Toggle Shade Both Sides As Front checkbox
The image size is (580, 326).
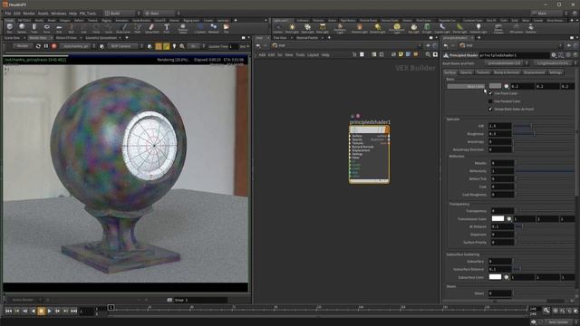coord(490,109)
